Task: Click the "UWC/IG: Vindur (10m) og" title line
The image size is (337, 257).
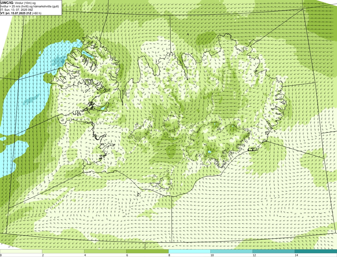Action: click(18, 3)
